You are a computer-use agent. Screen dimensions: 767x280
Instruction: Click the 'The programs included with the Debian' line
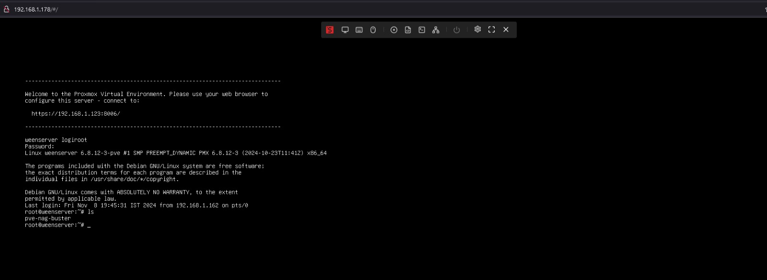pyautogui.click(x=144, y=166)
